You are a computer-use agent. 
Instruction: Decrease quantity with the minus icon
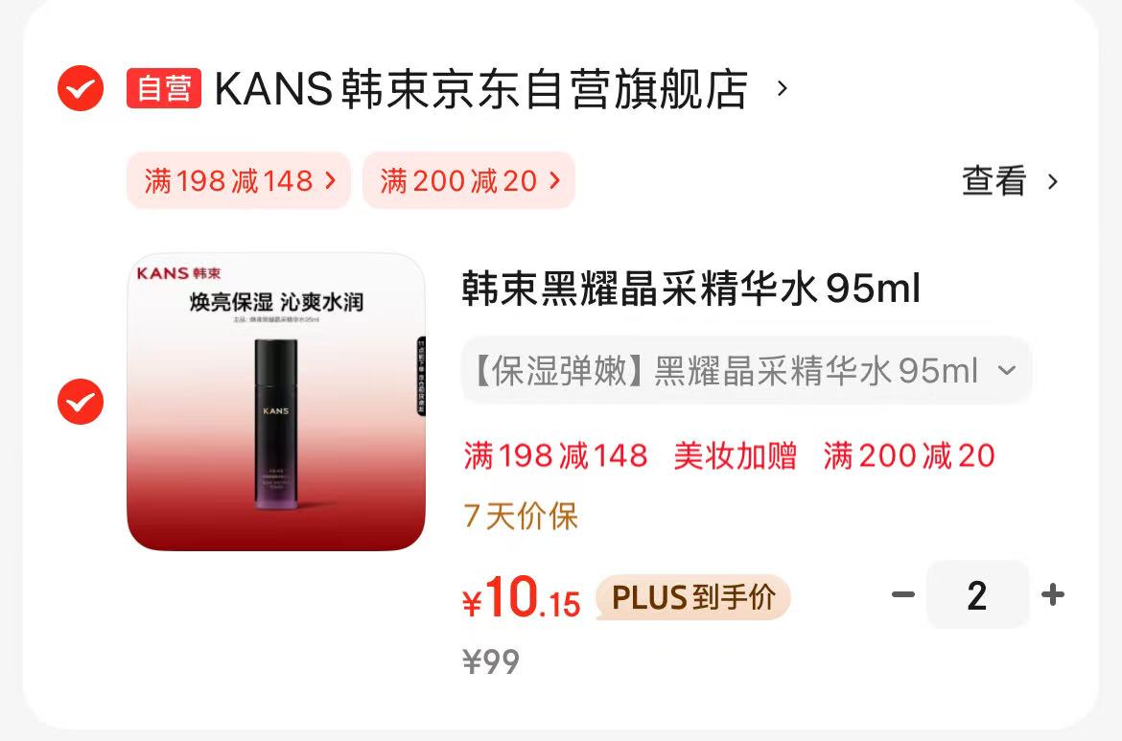tap(903, 594)
